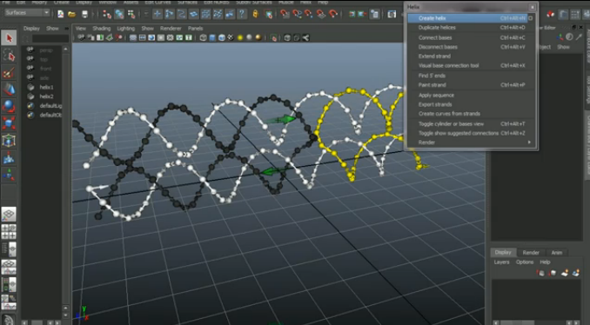
Task: Open outliner Display menu
Action: tap(31, 29)
